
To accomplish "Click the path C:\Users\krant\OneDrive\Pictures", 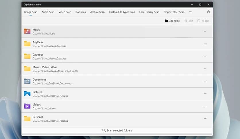I will [50, 96].
